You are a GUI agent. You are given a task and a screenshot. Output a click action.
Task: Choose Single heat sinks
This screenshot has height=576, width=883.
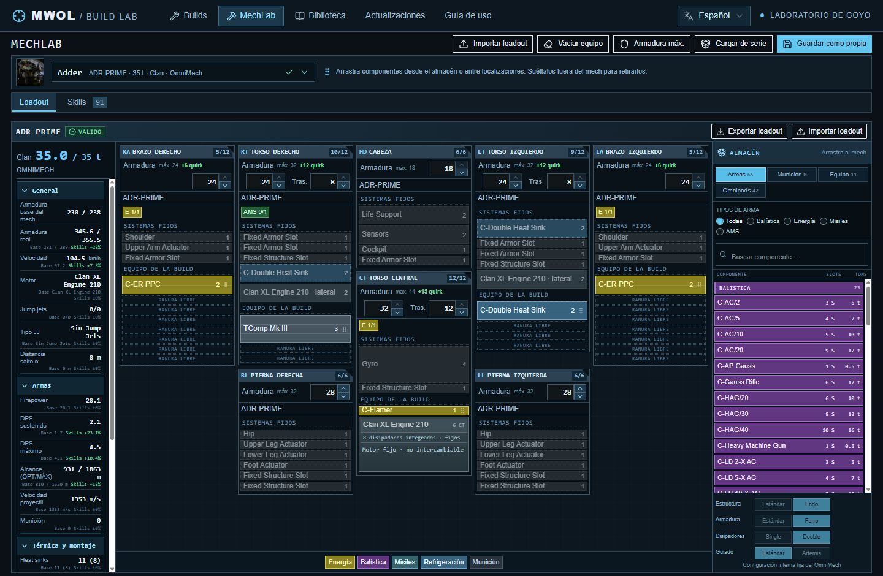click(x=773, y=537)
